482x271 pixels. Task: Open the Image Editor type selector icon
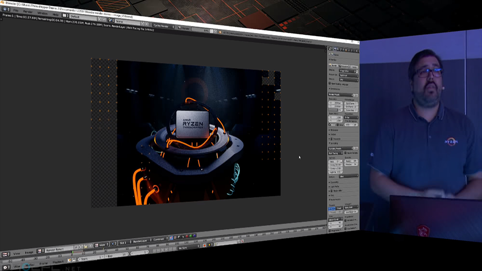(6, 254)
